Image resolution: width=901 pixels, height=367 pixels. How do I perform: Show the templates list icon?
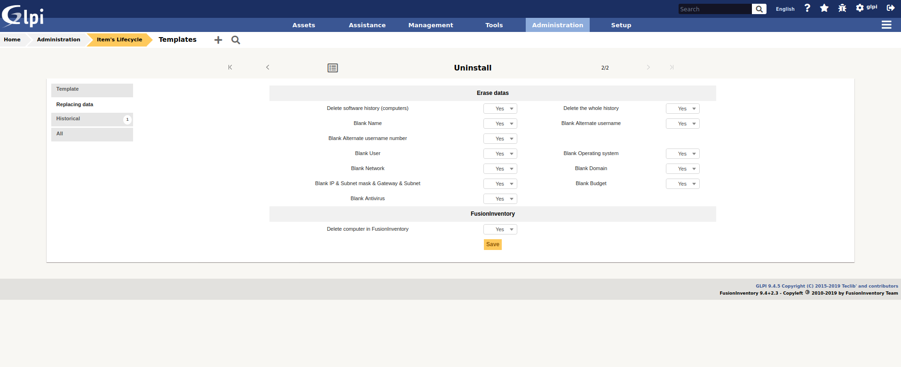click(332, 68)
